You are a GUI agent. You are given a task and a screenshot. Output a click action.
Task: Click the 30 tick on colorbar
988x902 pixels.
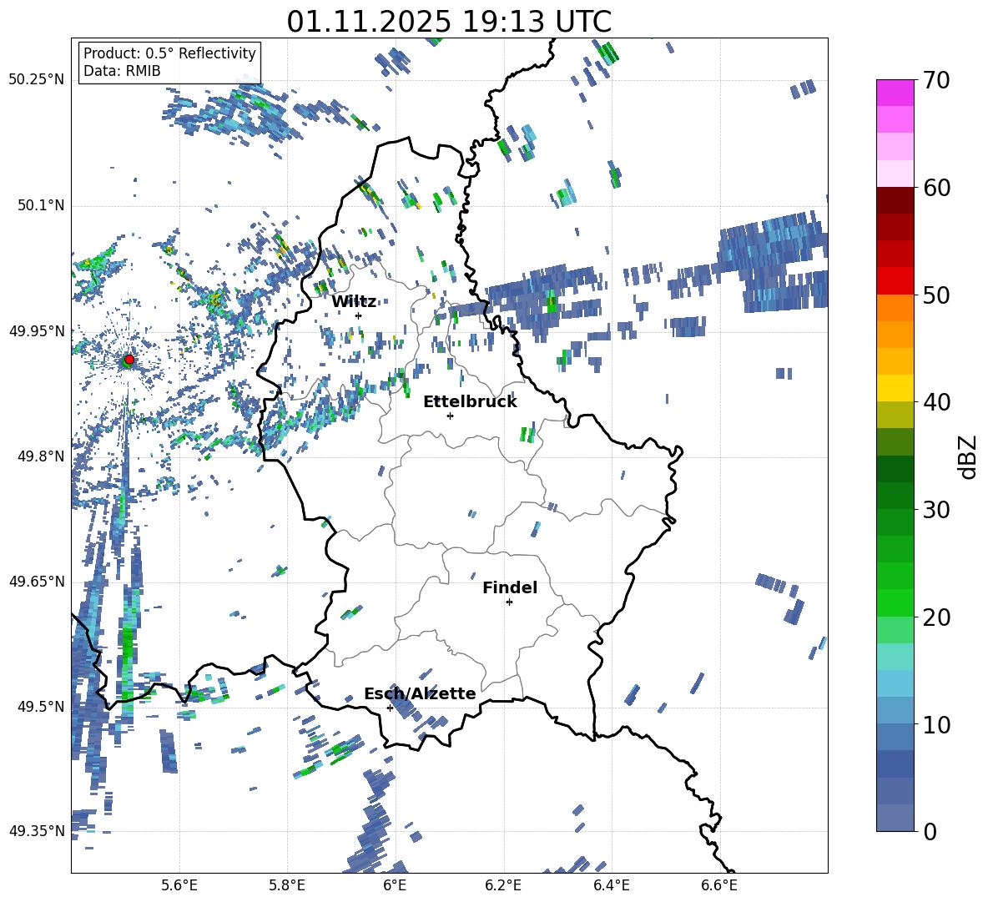click(x=936, y=510)
